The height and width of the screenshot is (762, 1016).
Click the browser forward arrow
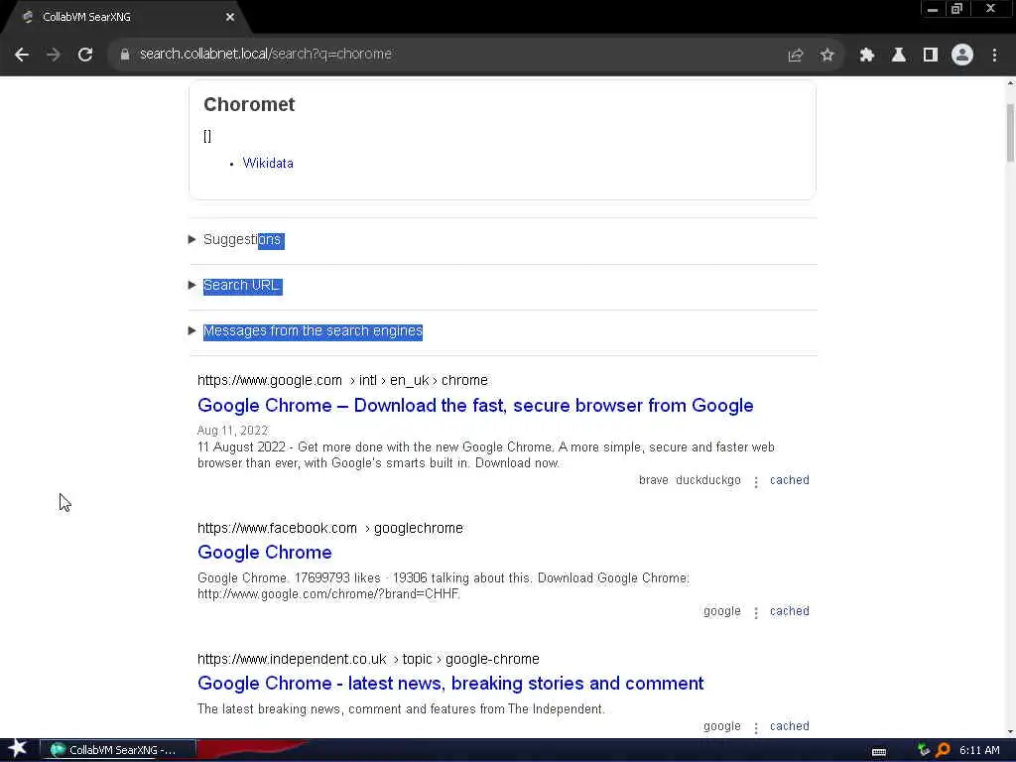(54, 56)
